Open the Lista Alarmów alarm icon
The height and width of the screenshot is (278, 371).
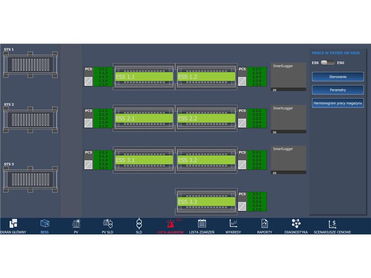[170, 224]
